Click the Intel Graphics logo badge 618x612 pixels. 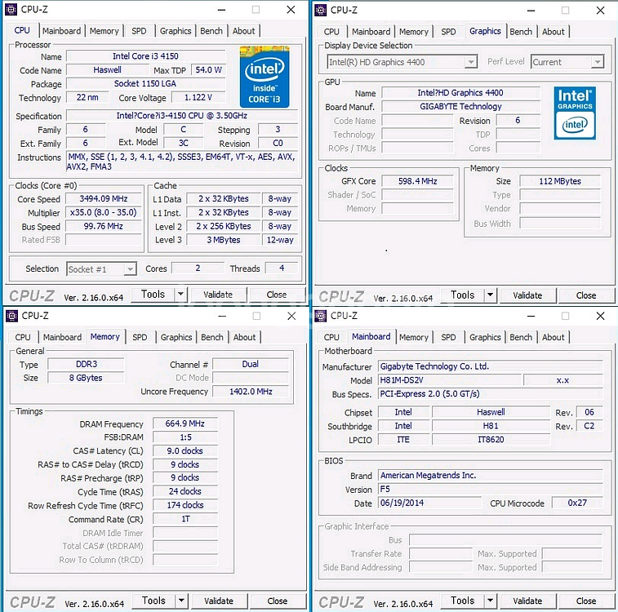[x=575, y=112]
